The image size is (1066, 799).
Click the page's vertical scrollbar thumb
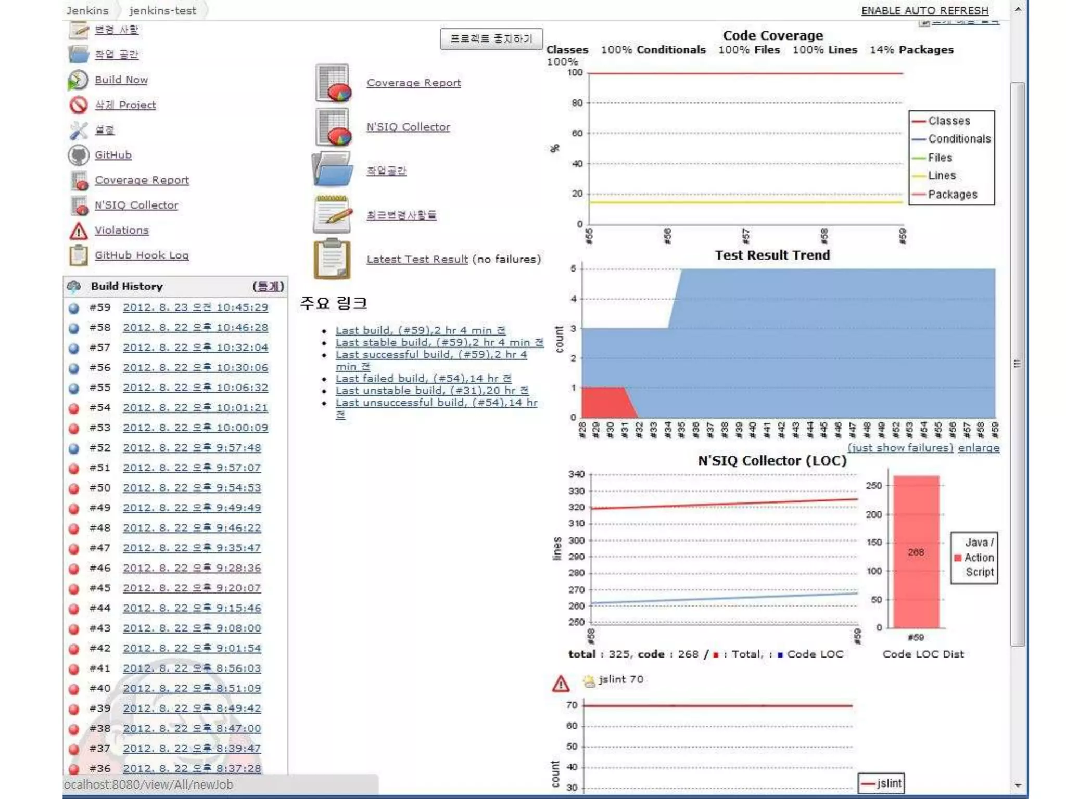coord(1017,363)
